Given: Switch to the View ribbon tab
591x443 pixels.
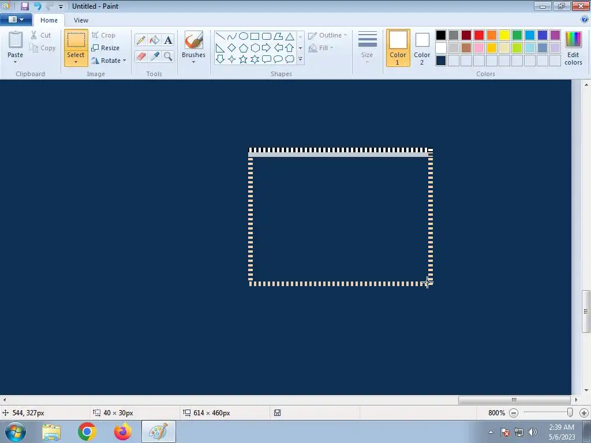Looking at the screenshot, I should (81, 20).
